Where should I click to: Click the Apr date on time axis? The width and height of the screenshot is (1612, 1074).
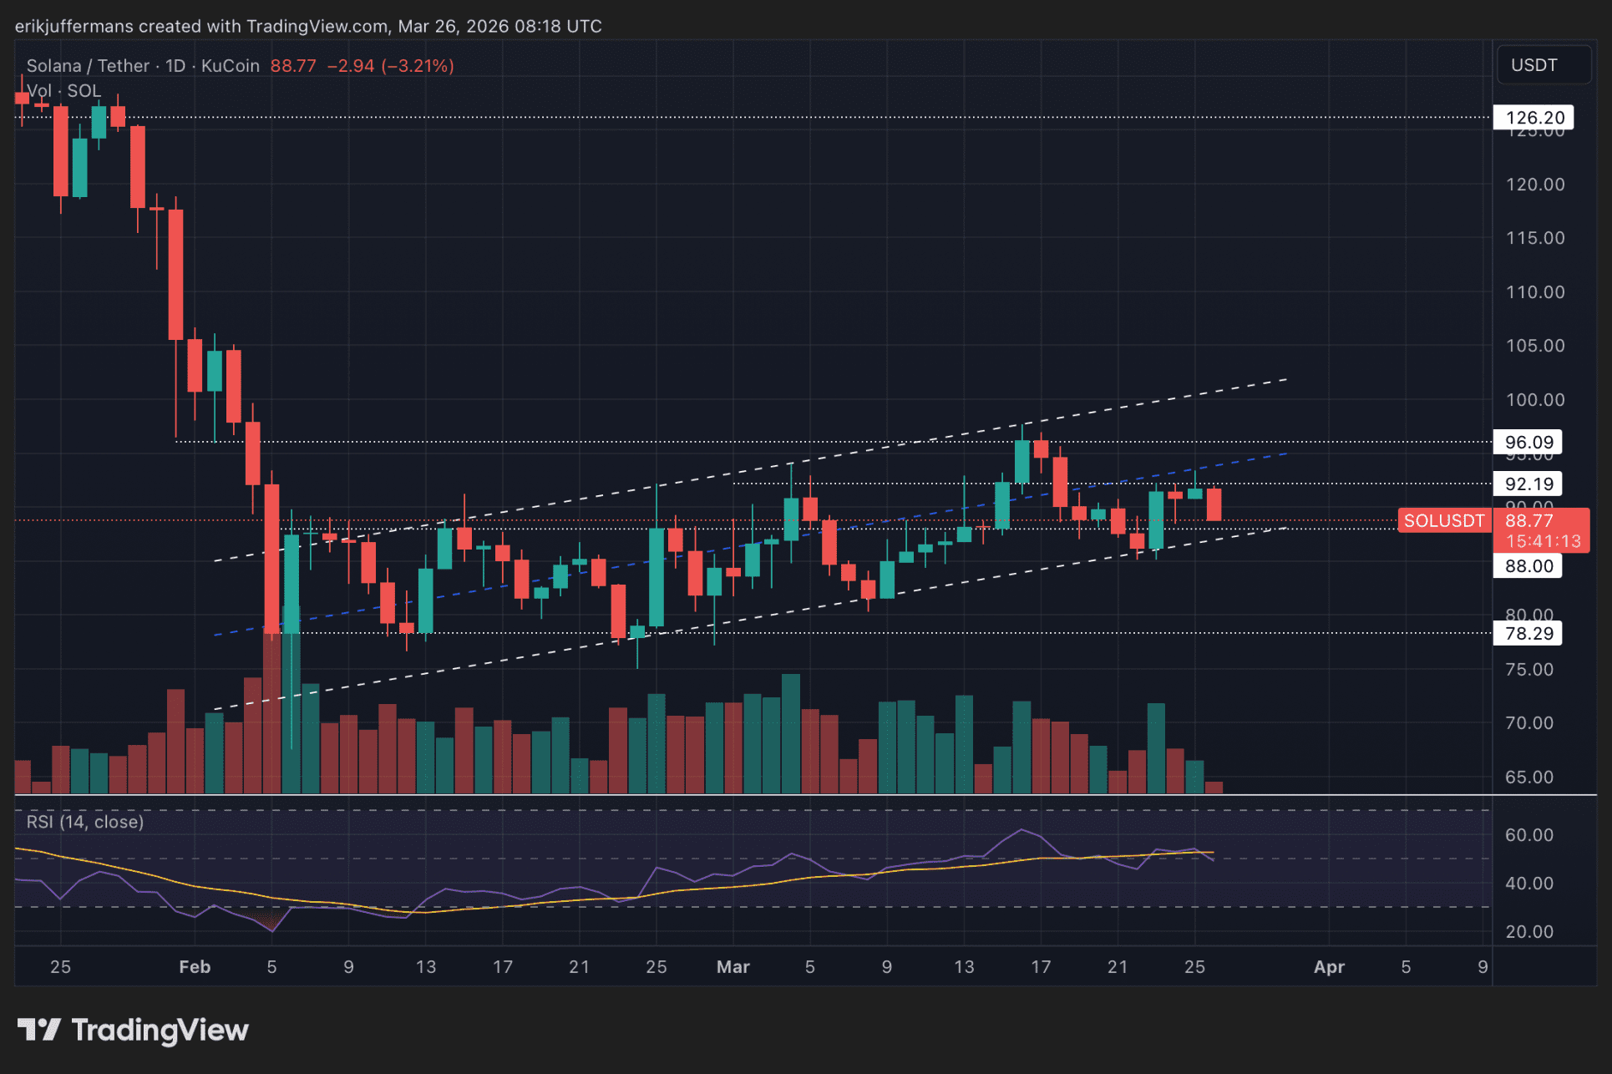pyautogui.click(x=1328, y=967)
